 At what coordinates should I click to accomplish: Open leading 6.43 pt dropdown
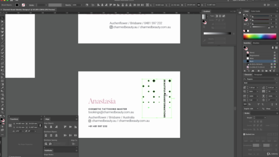coord(276,88)
